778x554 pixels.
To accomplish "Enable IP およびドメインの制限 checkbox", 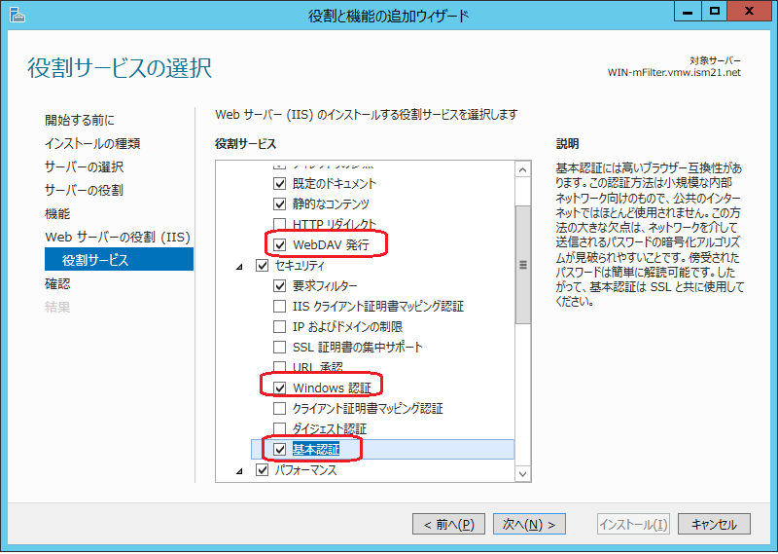I will pos(280,326).
